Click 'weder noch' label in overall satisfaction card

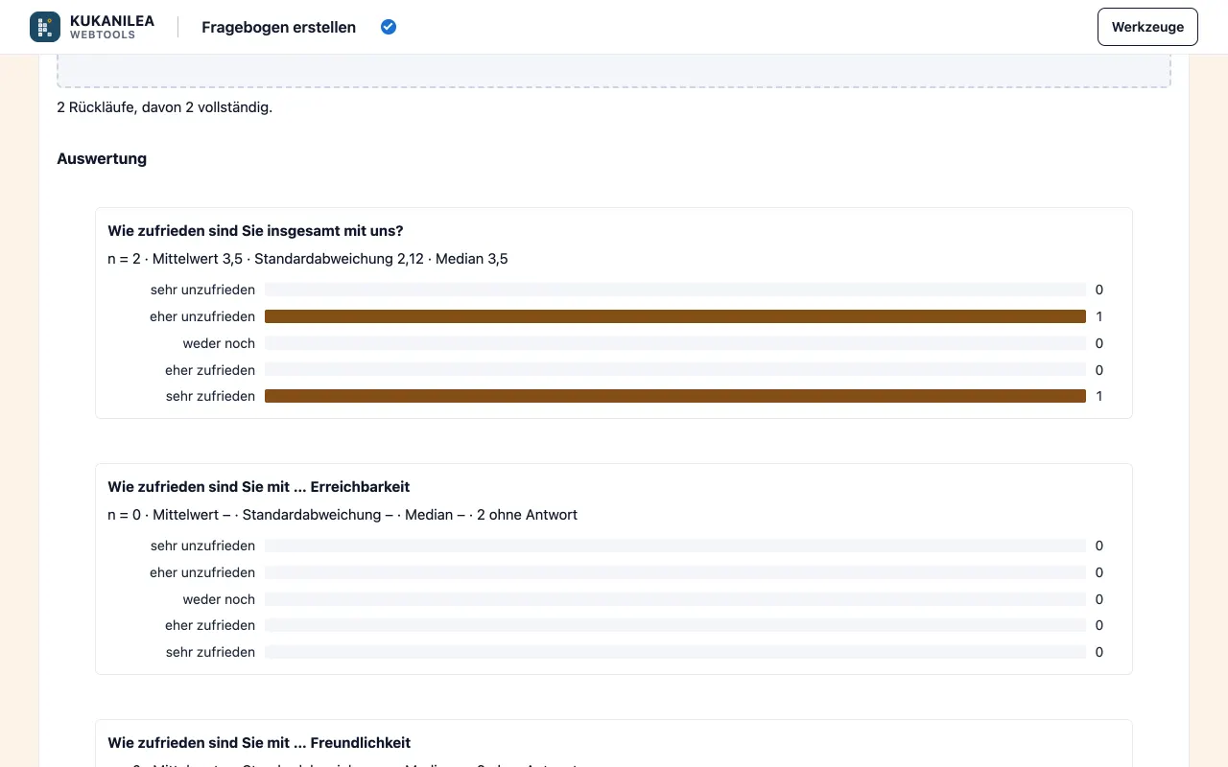pos(219,343)
